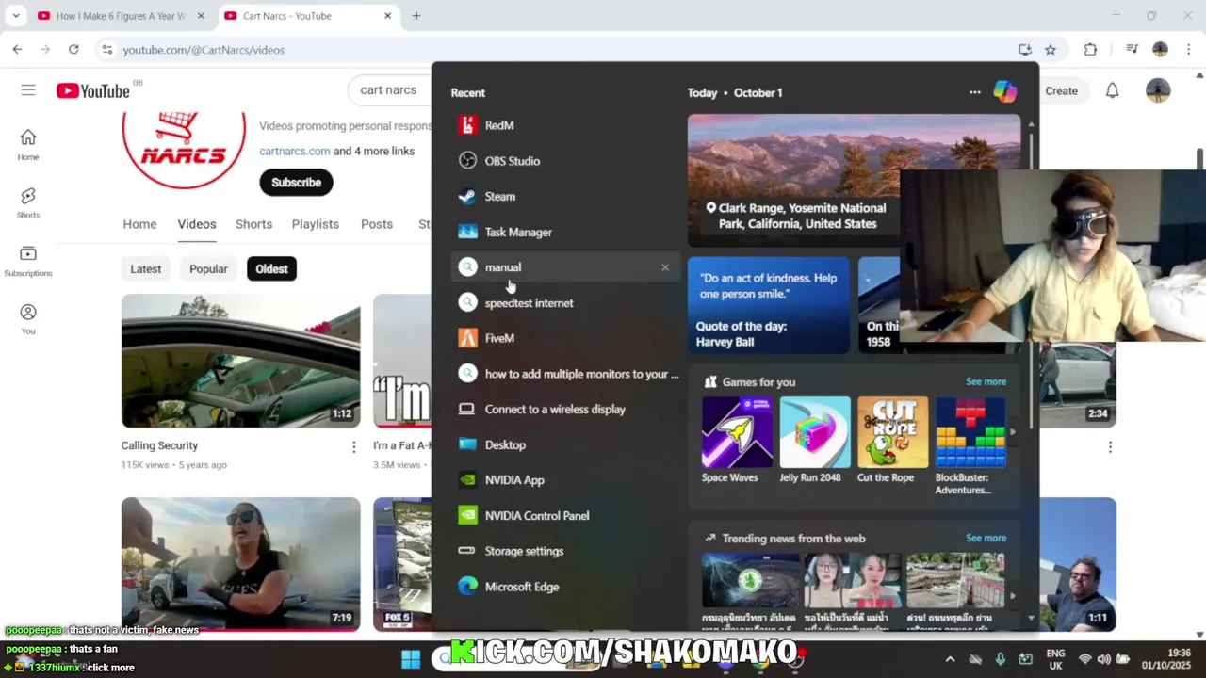The height and width of the screenshot is (678, 1206).
Task: Open YouTube hamburger guide menu
Action: pyautogui.click(x=28, y=90)
